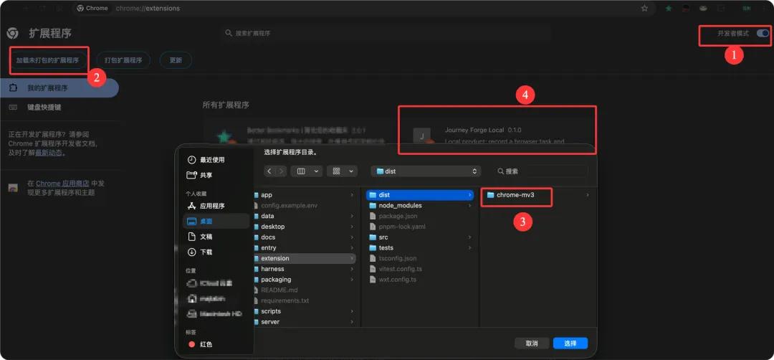Click 加载未打包的扩展程序 button
This screenshot has height=360, width=774.
tap(47, 60)
